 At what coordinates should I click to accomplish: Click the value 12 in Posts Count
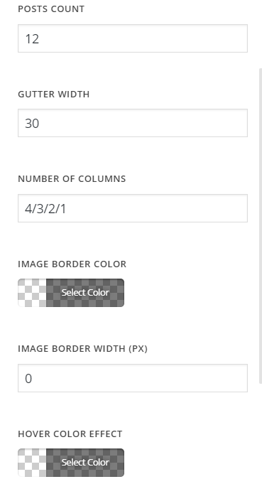click(x=32, y=39)
